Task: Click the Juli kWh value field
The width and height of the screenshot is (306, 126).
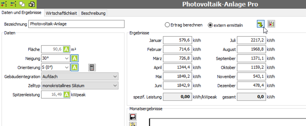Action: [251, 40]
